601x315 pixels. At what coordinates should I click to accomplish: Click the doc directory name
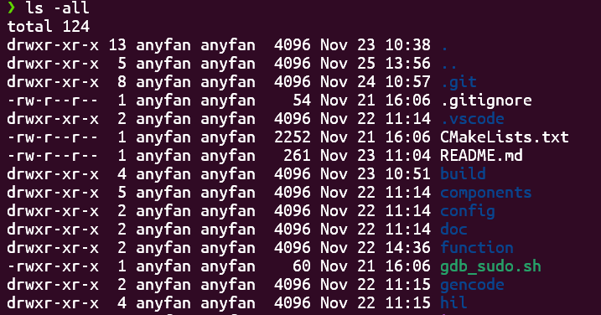pyautogui.click(x=453, y=230)
